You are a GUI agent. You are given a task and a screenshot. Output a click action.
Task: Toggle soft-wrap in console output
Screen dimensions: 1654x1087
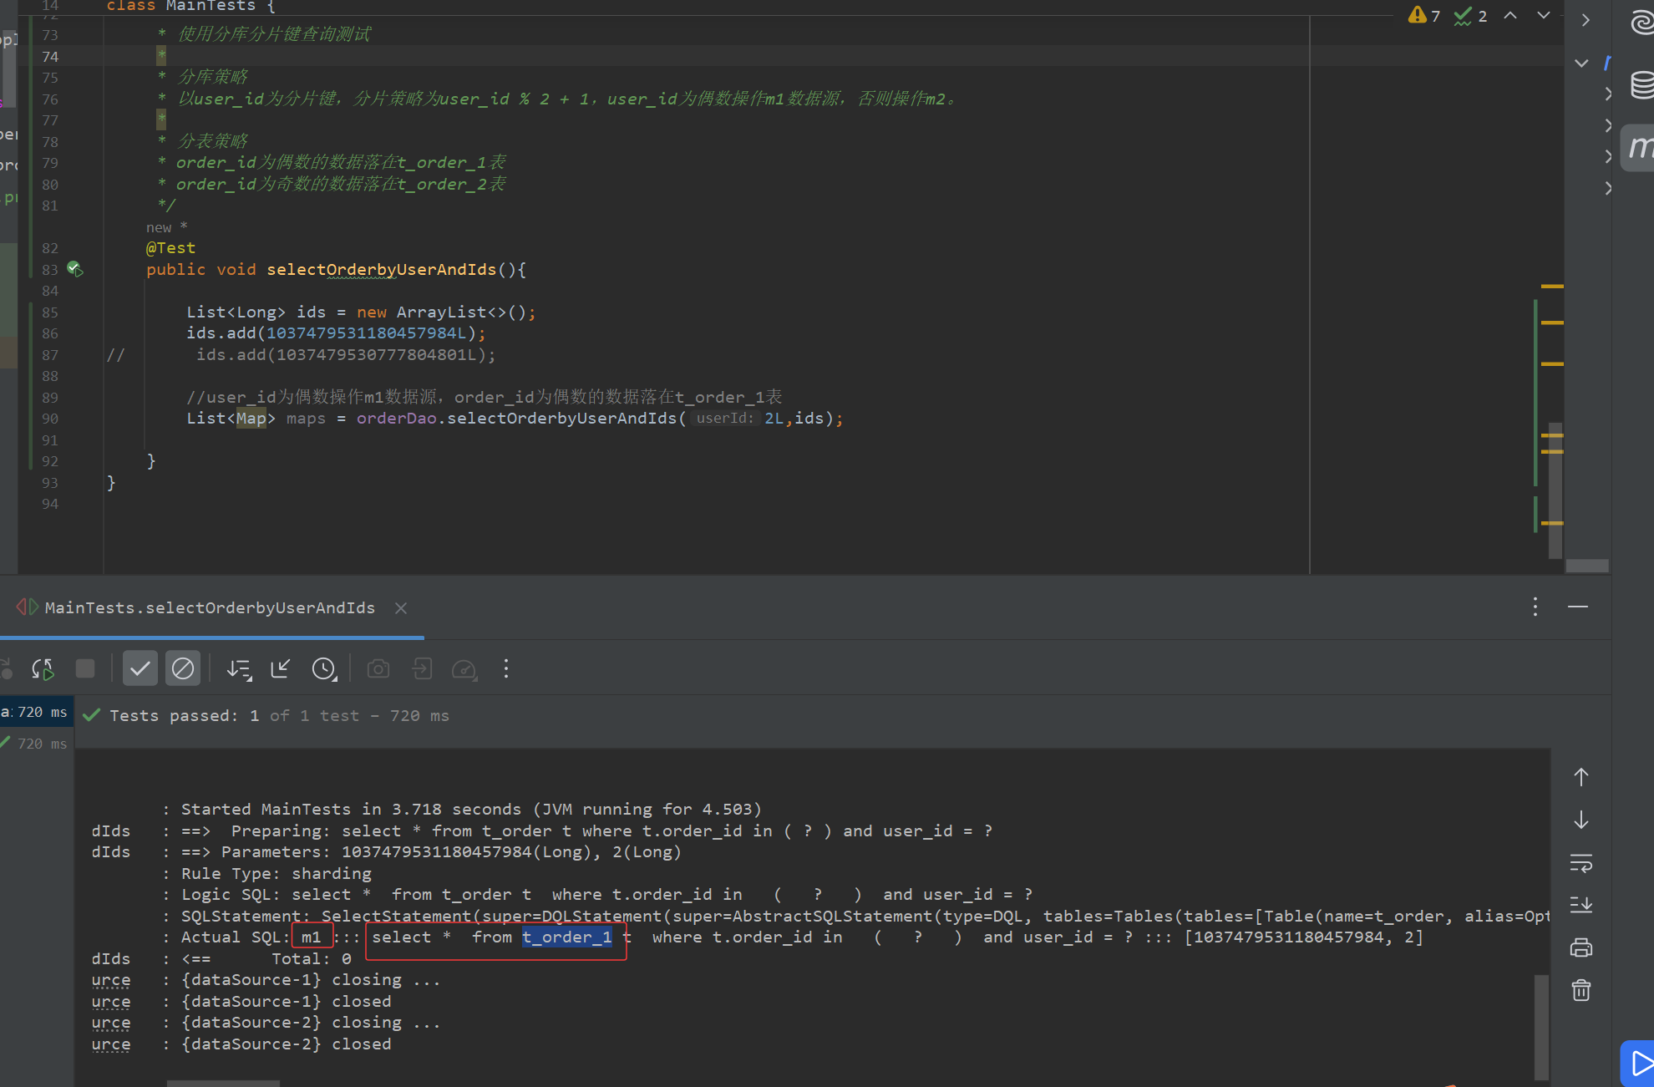click(x=1581, y=863)
